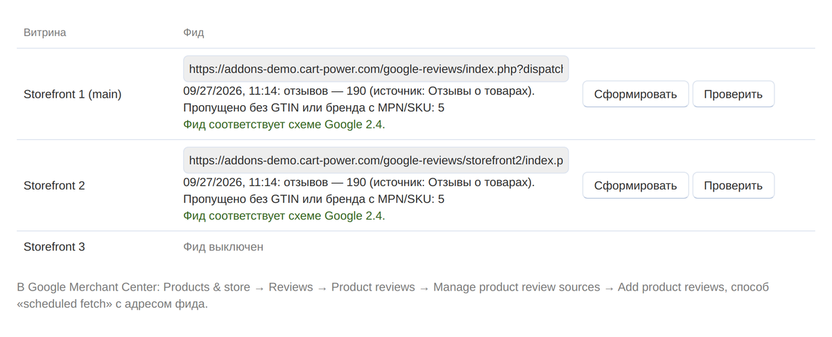
Task: Select the Storefront 1 (main) row label
Action: point(73,94)
